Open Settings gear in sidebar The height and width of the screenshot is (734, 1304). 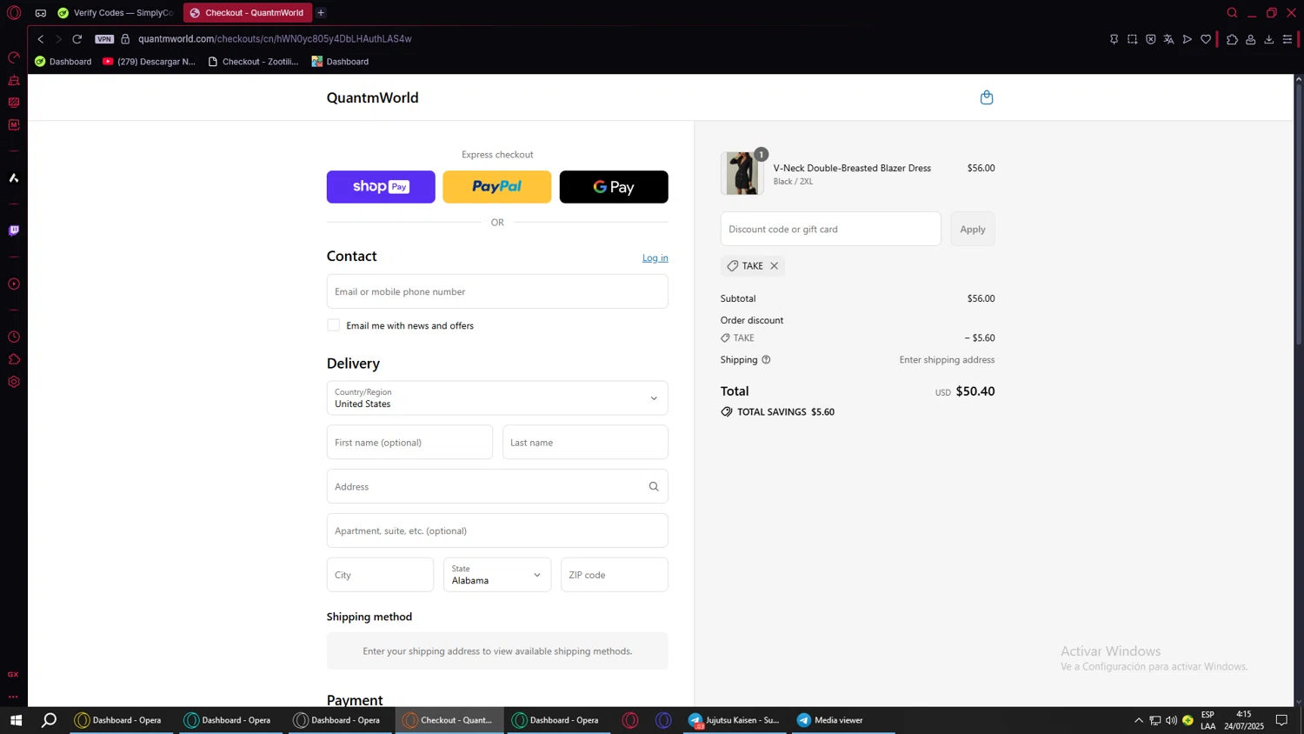click(14, 382)
